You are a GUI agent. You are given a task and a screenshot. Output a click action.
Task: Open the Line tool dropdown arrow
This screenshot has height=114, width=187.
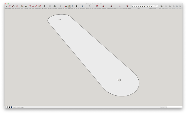tap(14, 6)
